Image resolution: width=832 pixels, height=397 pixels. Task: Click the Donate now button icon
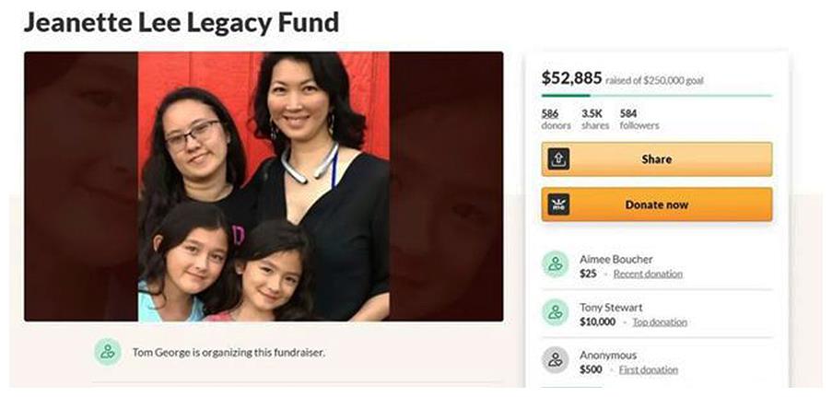tap(558, 204)
